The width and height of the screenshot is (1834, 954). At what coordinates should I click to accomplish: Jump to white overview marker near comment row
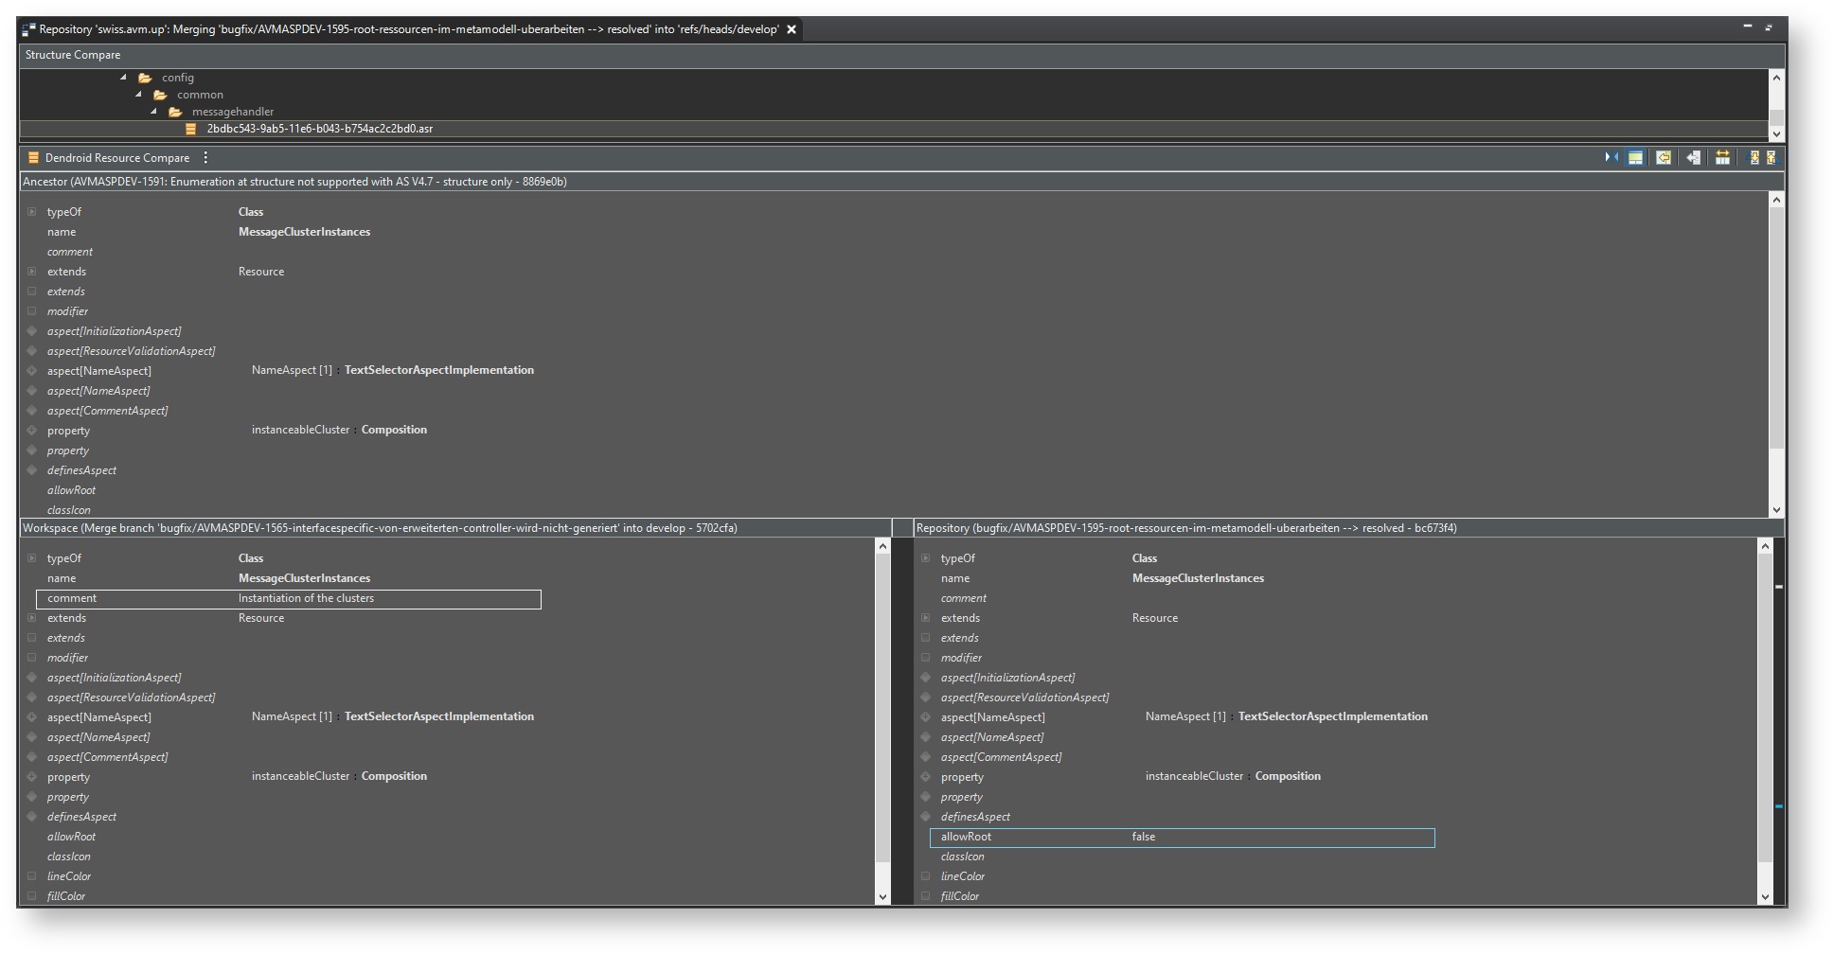[1779, 587]
